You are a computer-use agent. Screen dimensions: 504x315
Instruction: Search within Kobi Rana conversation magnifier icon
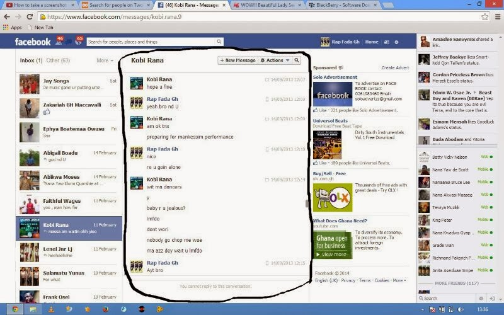(x=297, y=60)
